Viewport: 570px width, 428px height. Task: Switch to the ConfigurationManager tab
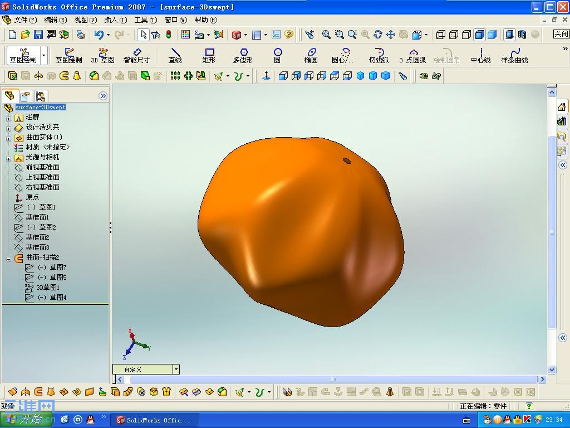point(40,96)
